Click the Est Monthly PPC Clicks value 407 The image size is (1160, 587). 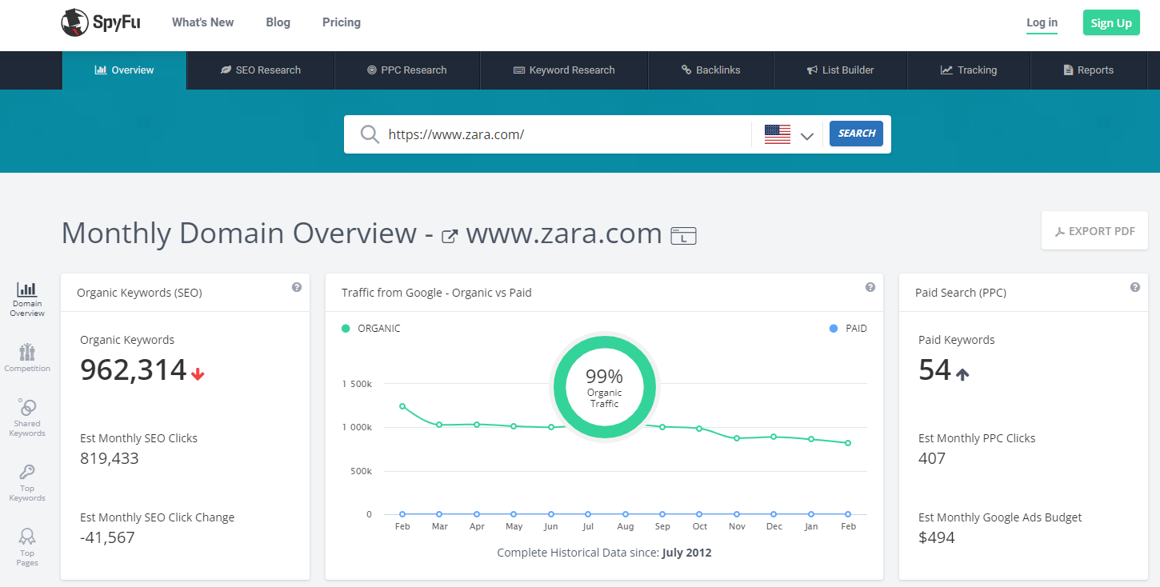(x=932, y=458)
